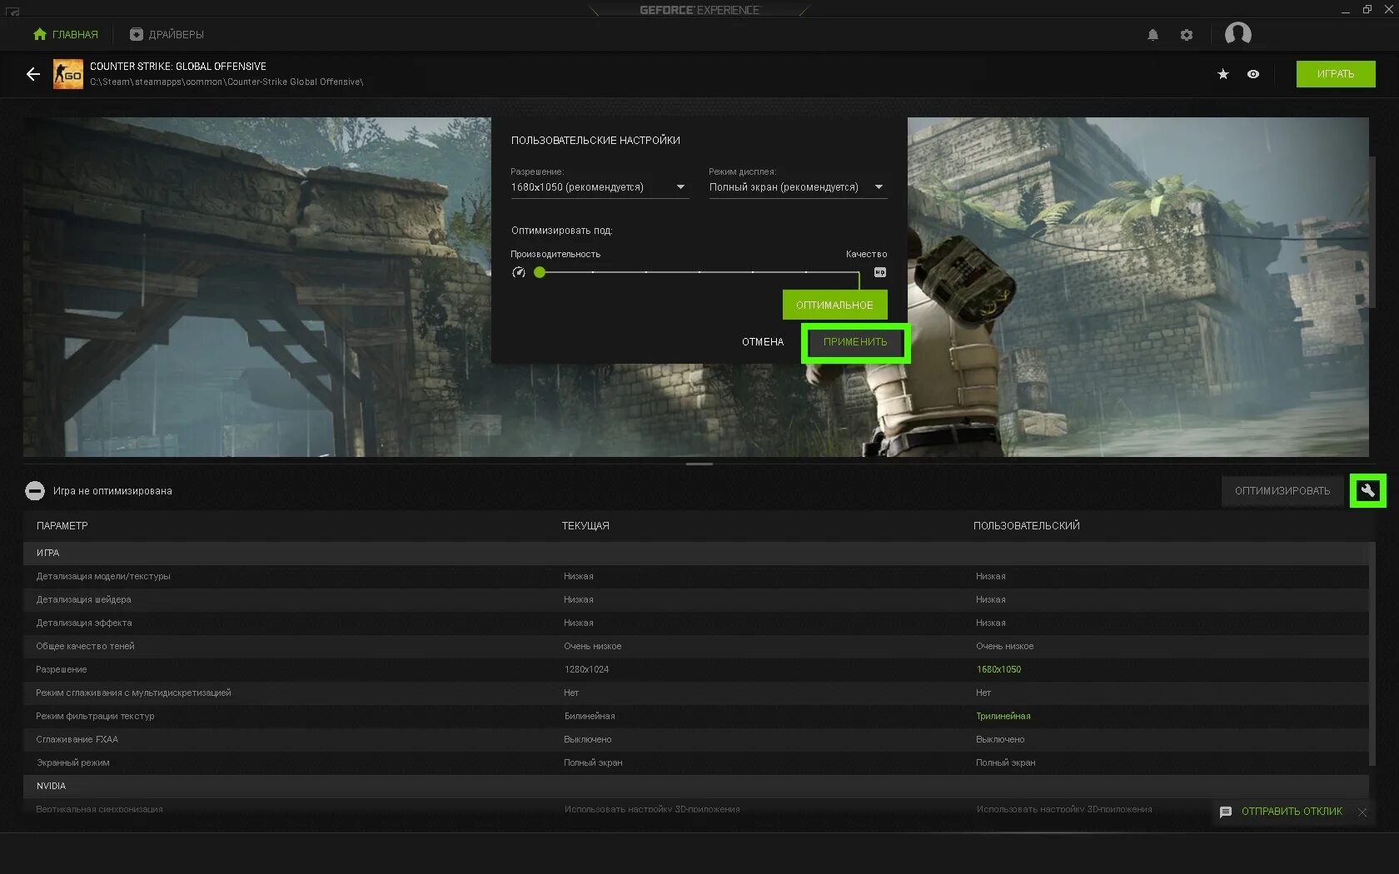This screenshot has width=1399, height=874.
Task: Click the Пользовательский column header
Action: tap(1026, 526)
